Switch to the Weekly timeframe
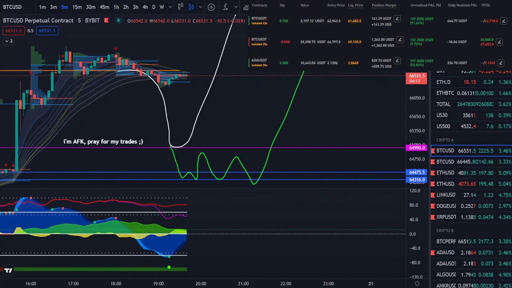The image size is (512, 288). (x=162, y=7)
